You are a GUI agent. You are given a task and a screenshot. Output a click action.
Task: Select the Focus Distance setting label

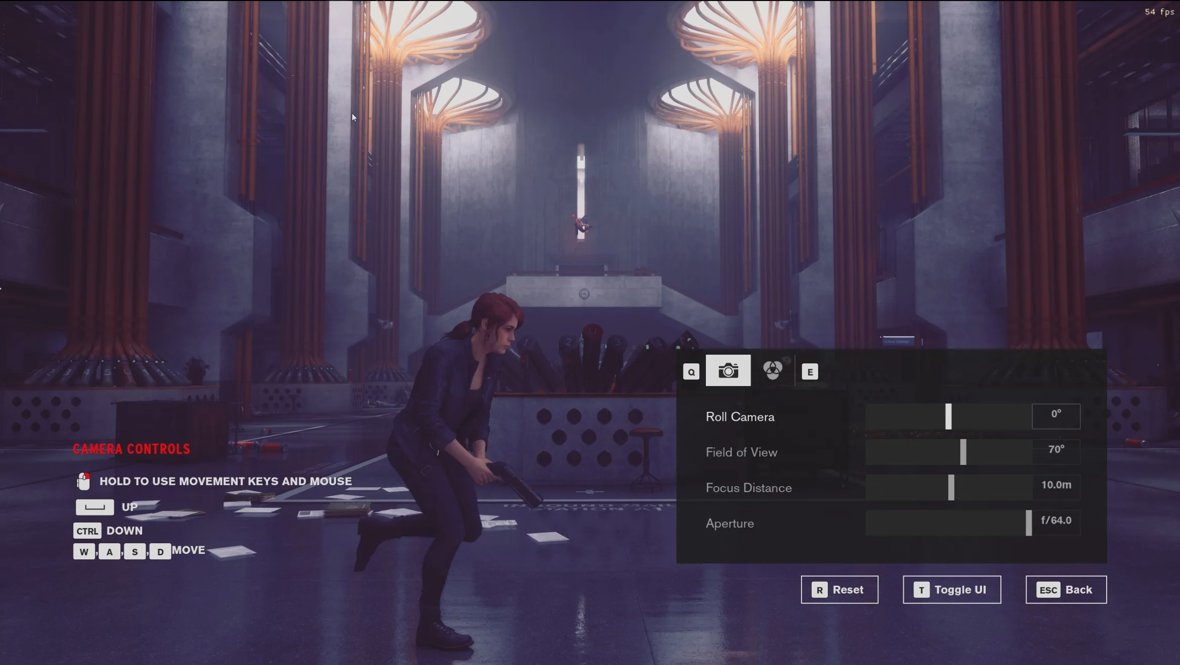(749, 488)
